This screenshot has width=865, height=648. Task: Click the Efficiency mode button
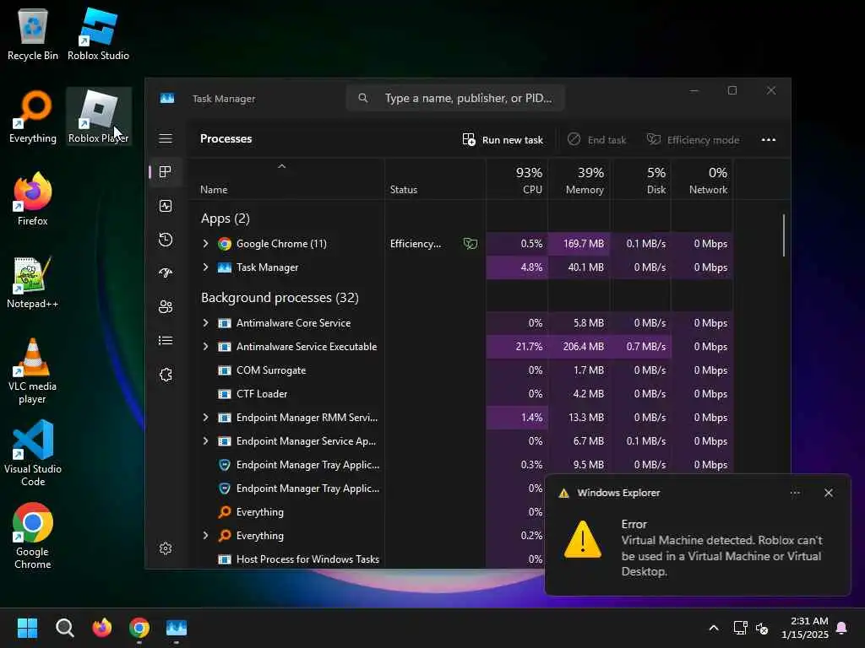coord(693,140)
